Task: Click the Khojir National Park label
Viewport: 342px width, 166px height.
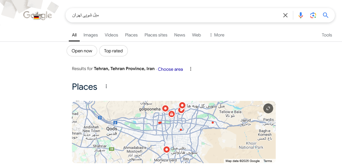Action: [x=251, y=145]
